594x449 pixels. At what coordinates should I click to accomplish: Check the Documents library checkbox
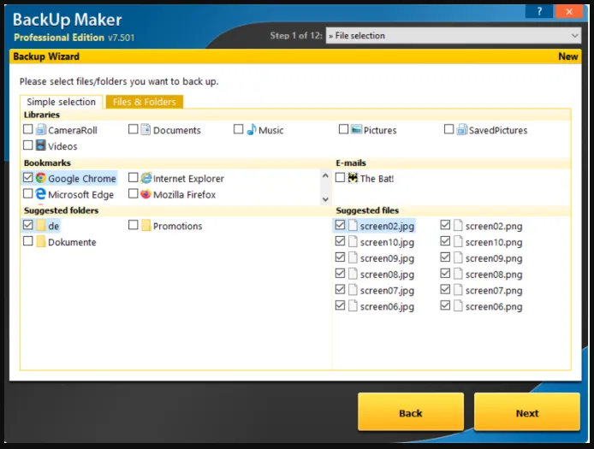[133, 129]
